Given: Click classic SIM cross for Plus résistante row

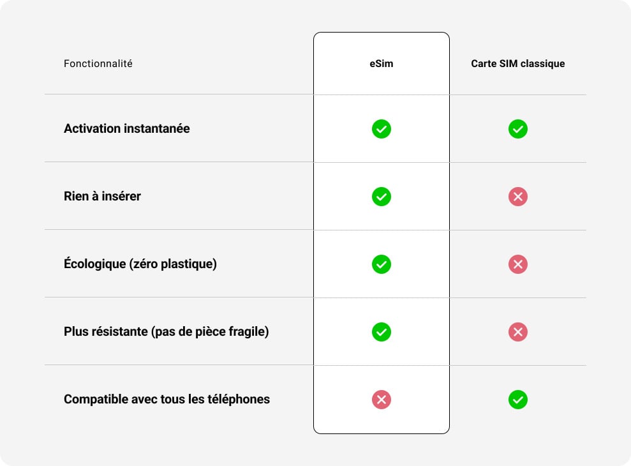Looking at the screenshot, I should pyautogui.click(x=517, y=332).
